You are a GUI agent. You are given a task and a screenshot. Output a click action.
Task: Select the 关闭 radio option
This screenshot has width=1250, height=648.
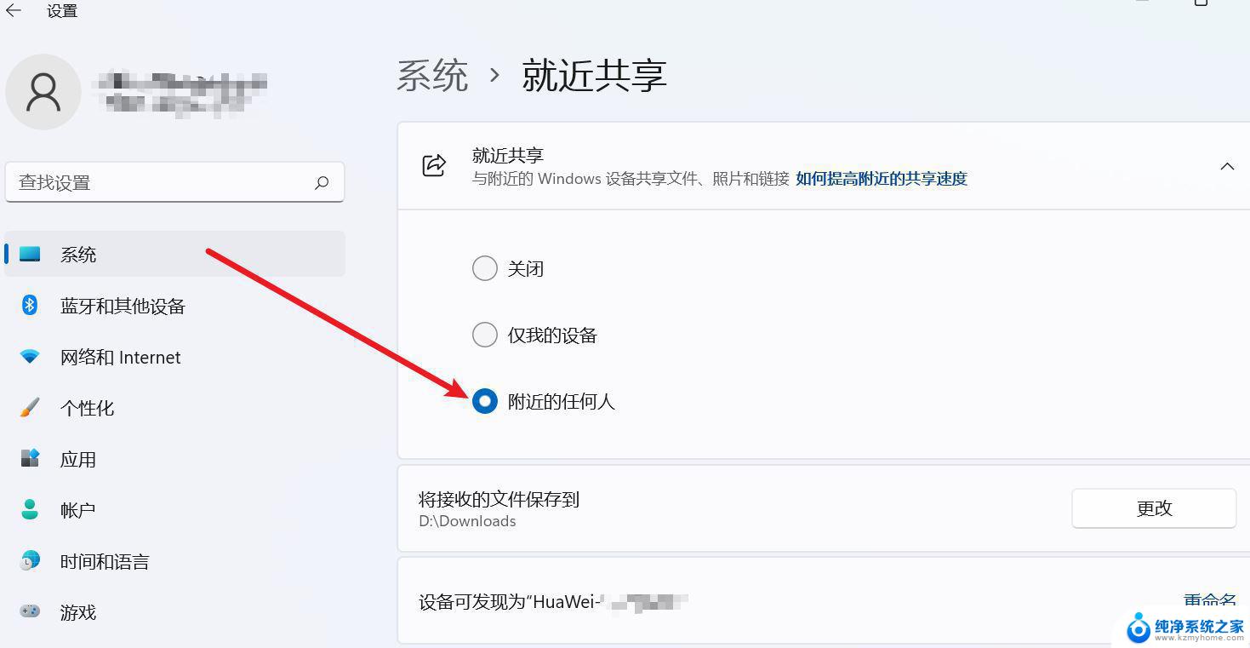tap(484, 268)
